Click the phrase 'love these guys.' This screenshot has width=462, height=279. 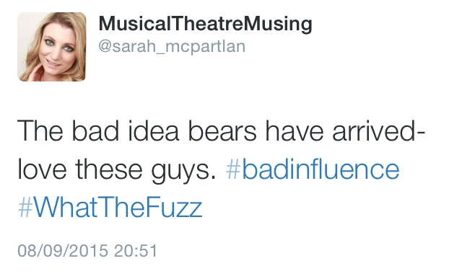coord(117,171)
